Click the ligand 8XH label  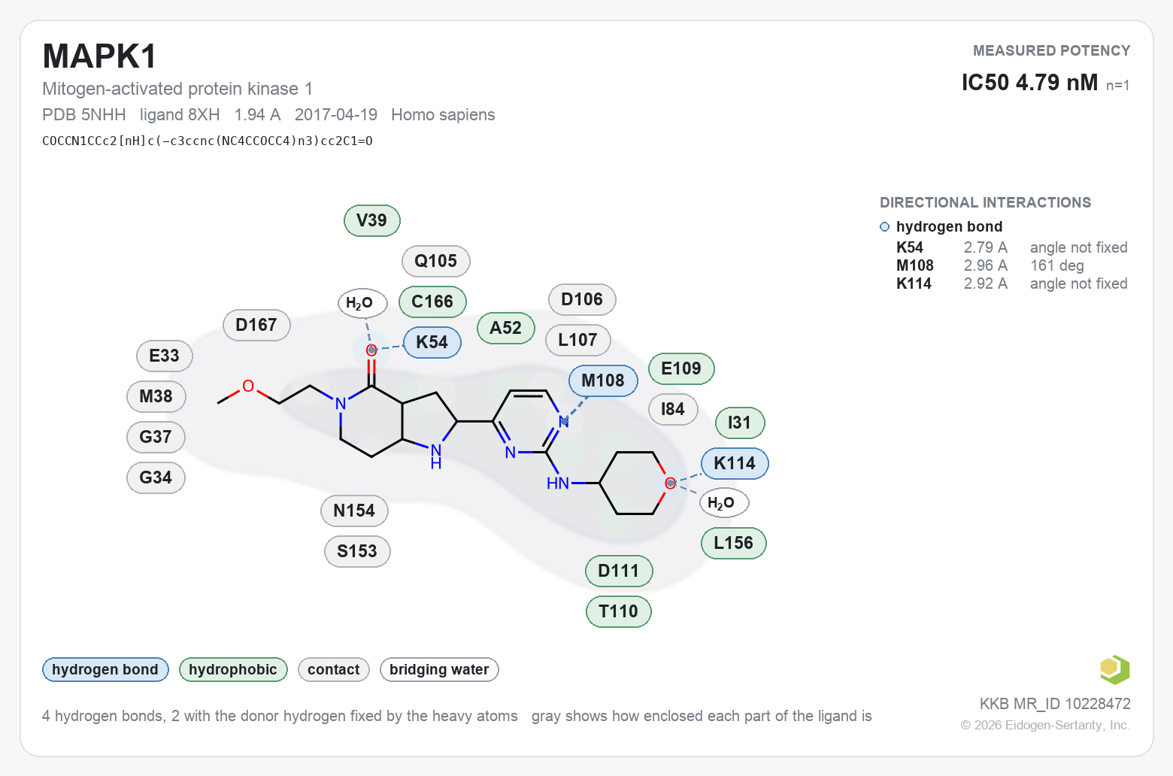pyautogui.click(x=180, y=115)
